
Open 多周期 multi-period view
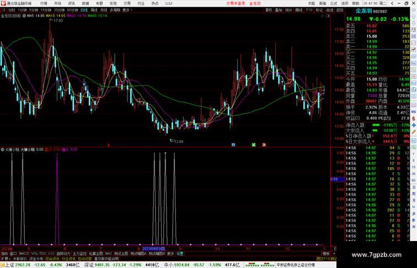115,10
